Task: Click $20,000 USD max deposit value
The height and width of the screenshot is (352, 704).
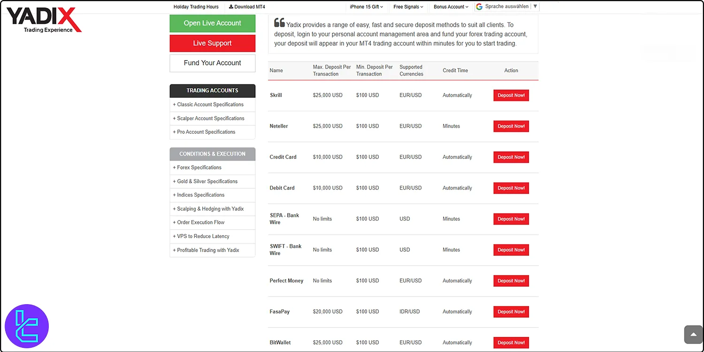Action: click(328, 312)
